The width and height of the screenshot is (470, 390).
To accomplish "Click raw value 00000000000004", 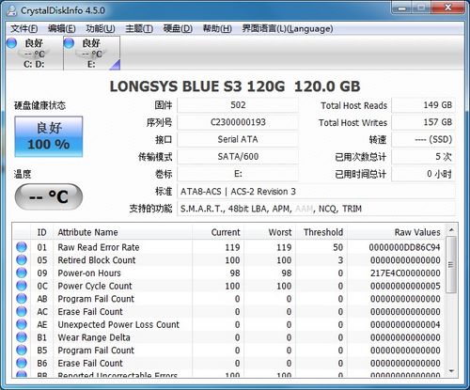I will [405, 324].
